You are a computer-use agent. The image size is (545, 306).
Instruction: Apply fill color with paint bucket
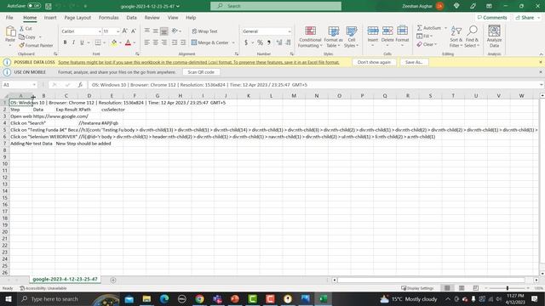click(114, 42)
